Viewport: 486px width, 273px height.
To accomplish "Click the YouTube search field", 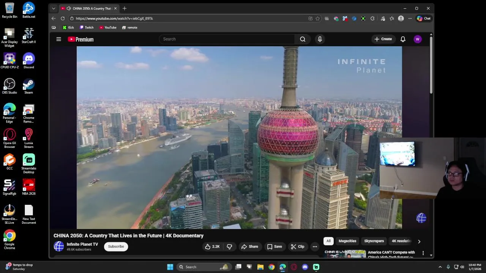I will (227, 39).
